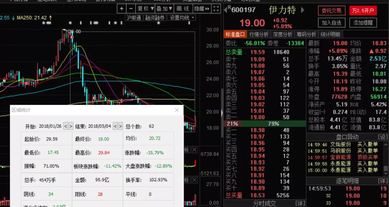Open 分时成交 details [详]

pyautogui.click(x=300, y=203)
